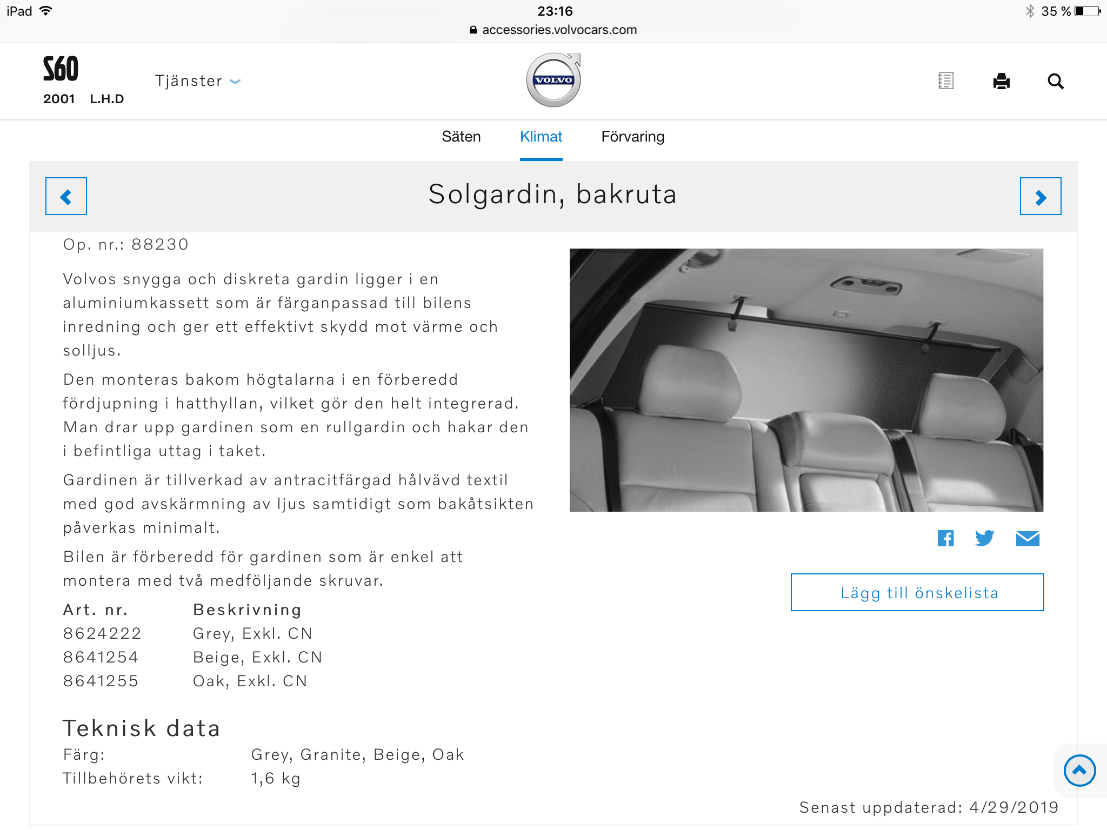
Task: Tap the S60 model logo
Action: tap(61, 69)
